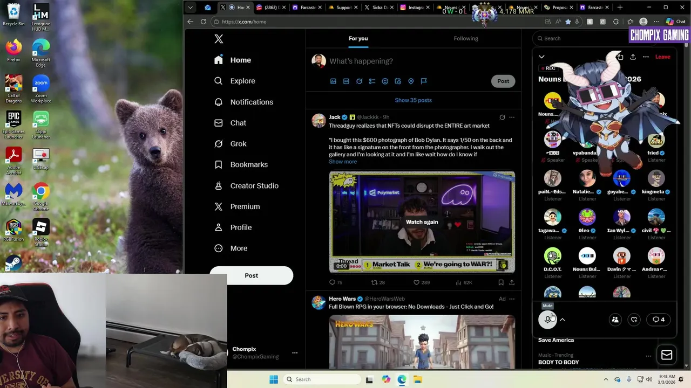The width and height of the screenshot is (691, 388).
Task: Click the location tag icon in composer
Action: (411, 81)
